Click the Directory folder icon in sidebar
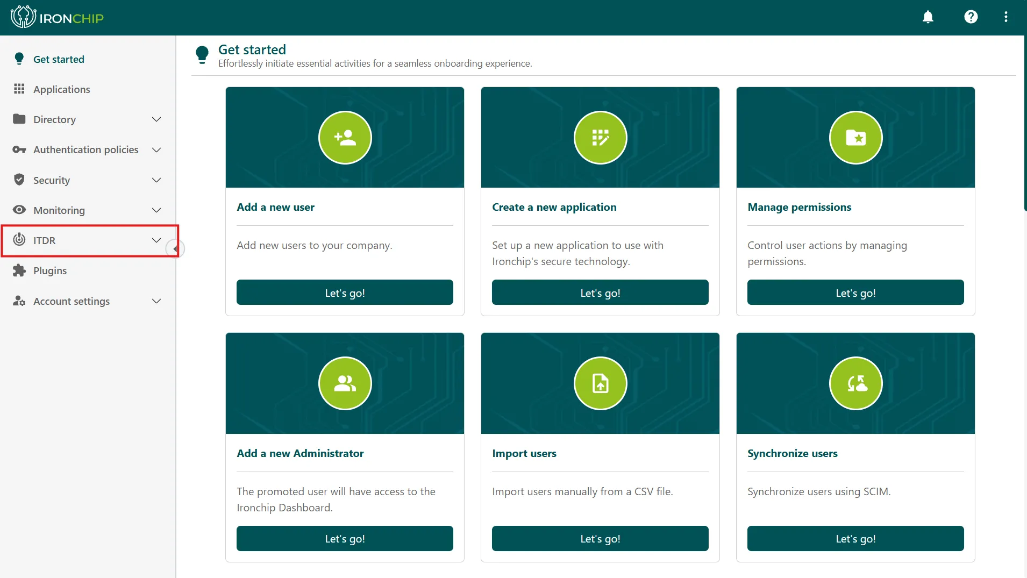The height and width of the screenshot is (578, 1027). pos(19,119)
